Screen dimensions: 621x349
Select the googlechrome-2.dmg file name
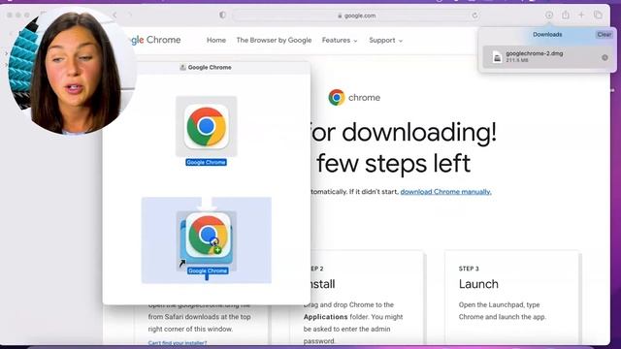pos(535,53)
